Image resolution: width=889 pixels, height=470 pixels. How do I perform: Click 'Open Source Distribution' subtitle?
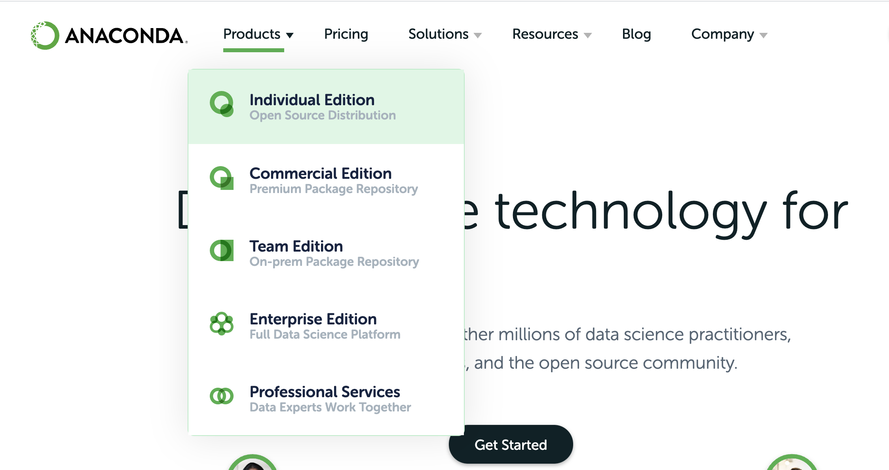[323, 116]
